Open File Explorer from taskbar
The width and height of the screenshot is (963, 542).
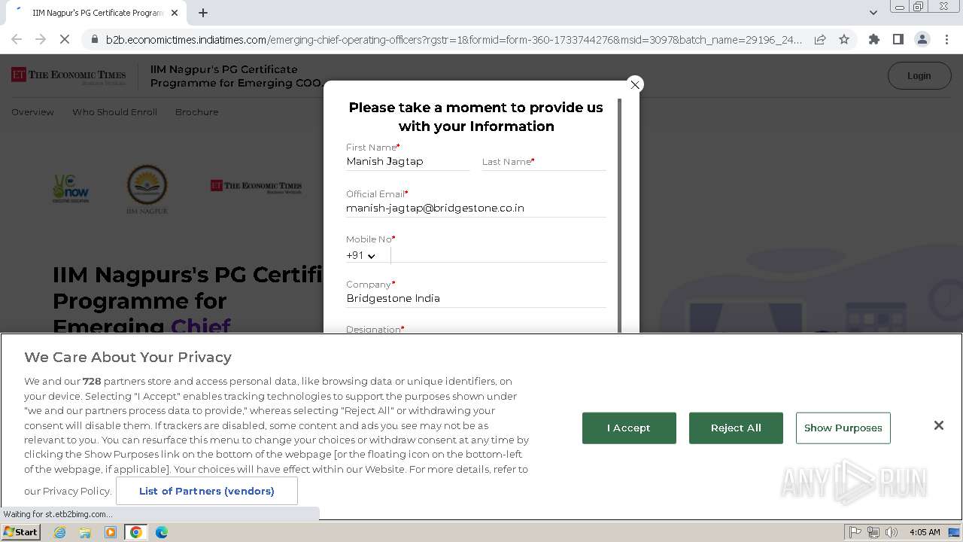(85, 532)
